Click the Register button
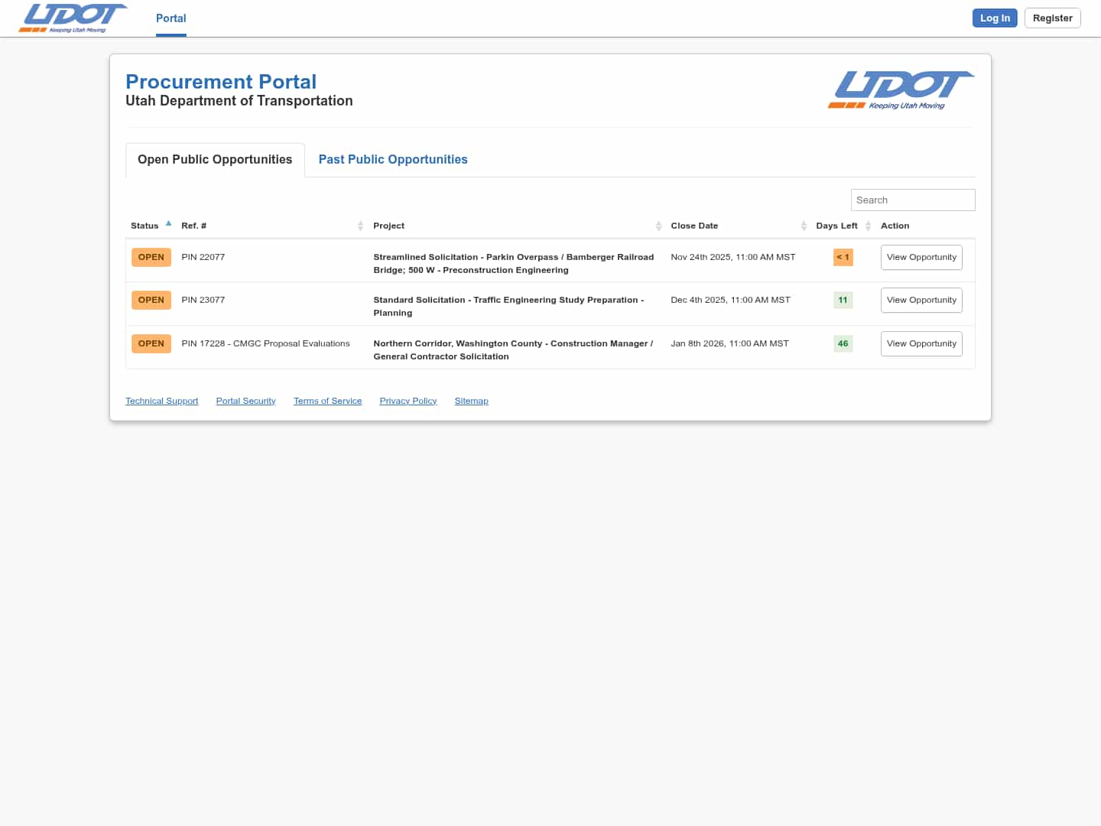Screen dimensions: 1101x826 [1052, 18]
